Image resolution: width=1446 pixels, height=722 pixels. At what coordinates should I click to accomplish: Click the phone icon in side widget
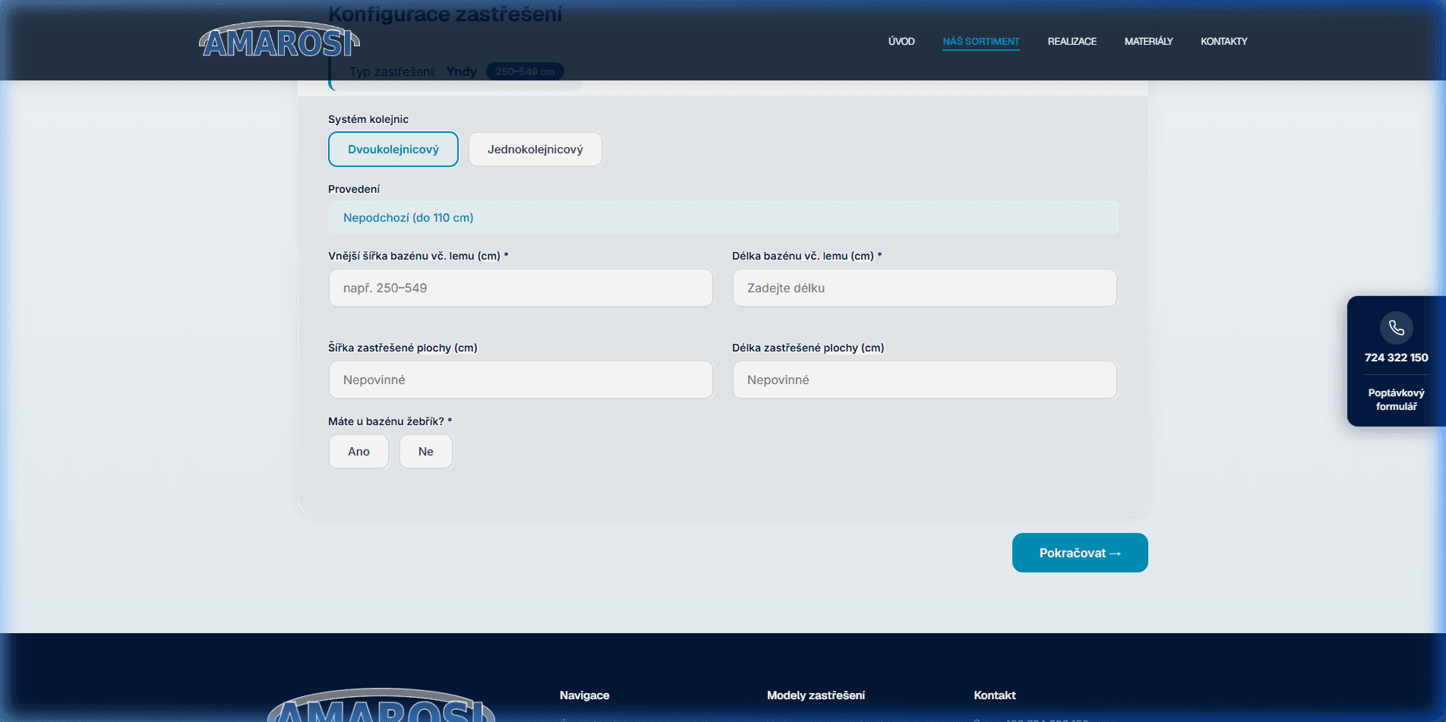tap(1396, 328)
